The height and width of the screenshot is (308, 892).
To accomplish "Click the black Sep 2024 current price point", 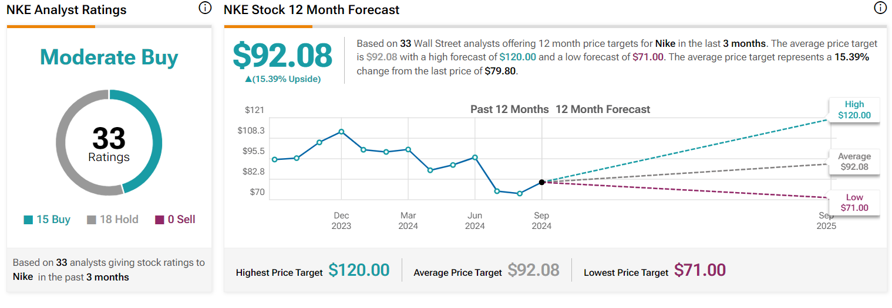I will coord(541,182).
